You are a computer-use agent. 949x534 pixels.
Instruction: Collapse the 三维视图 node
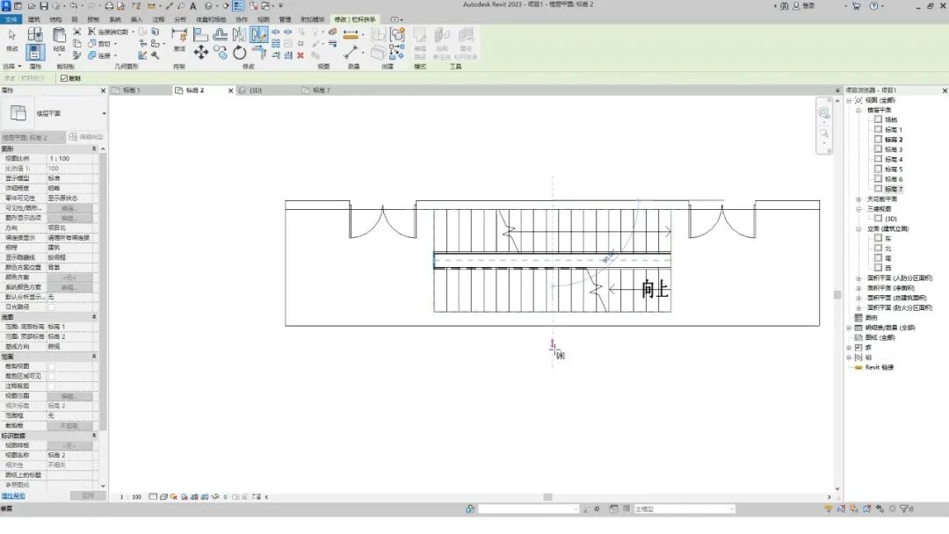[858, 209]
